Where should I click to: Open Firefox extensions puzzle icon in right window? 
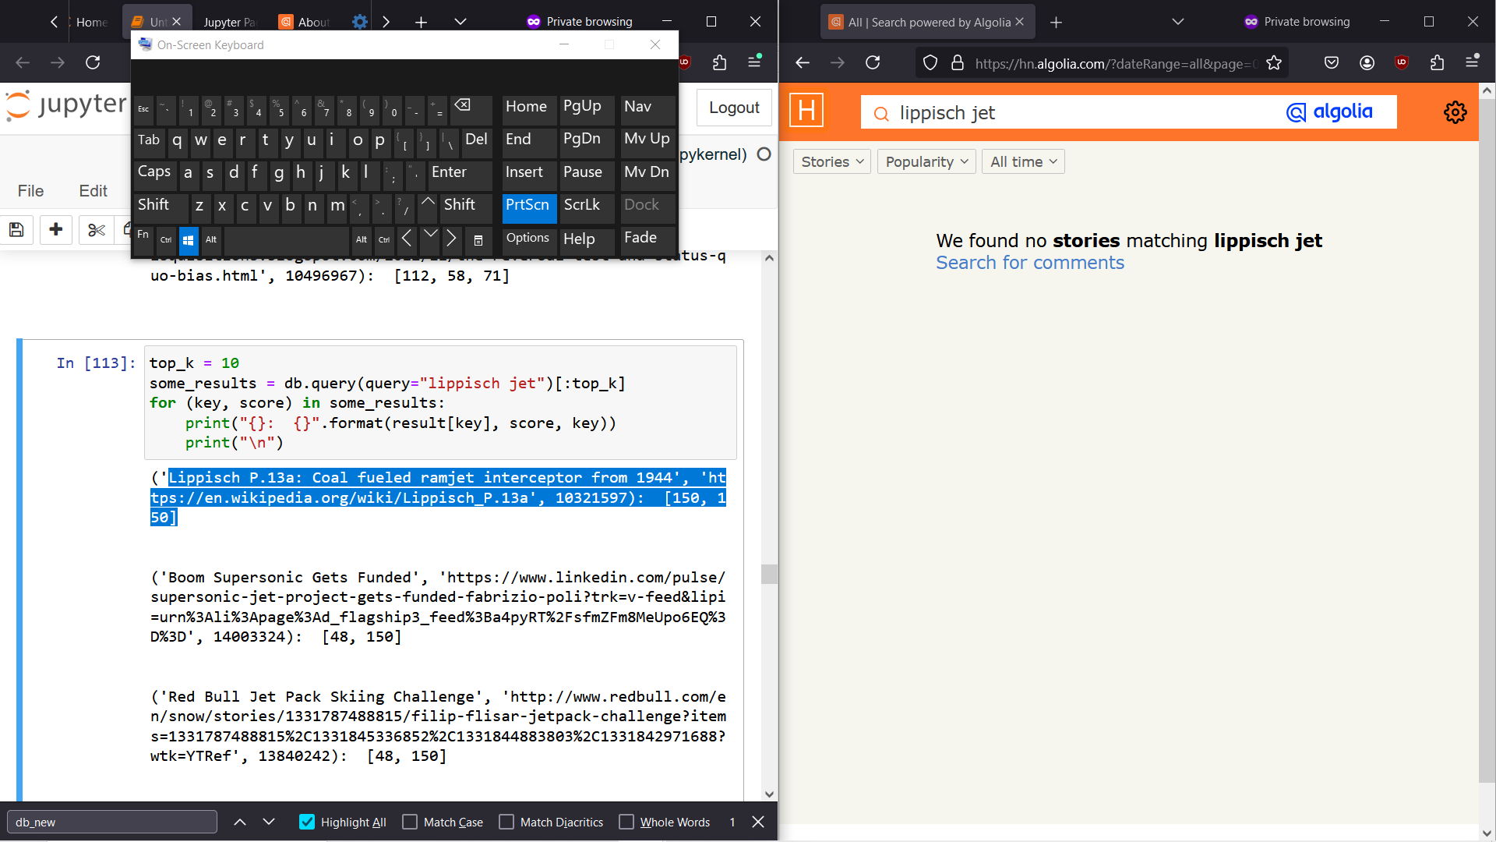coord(1437,63)
